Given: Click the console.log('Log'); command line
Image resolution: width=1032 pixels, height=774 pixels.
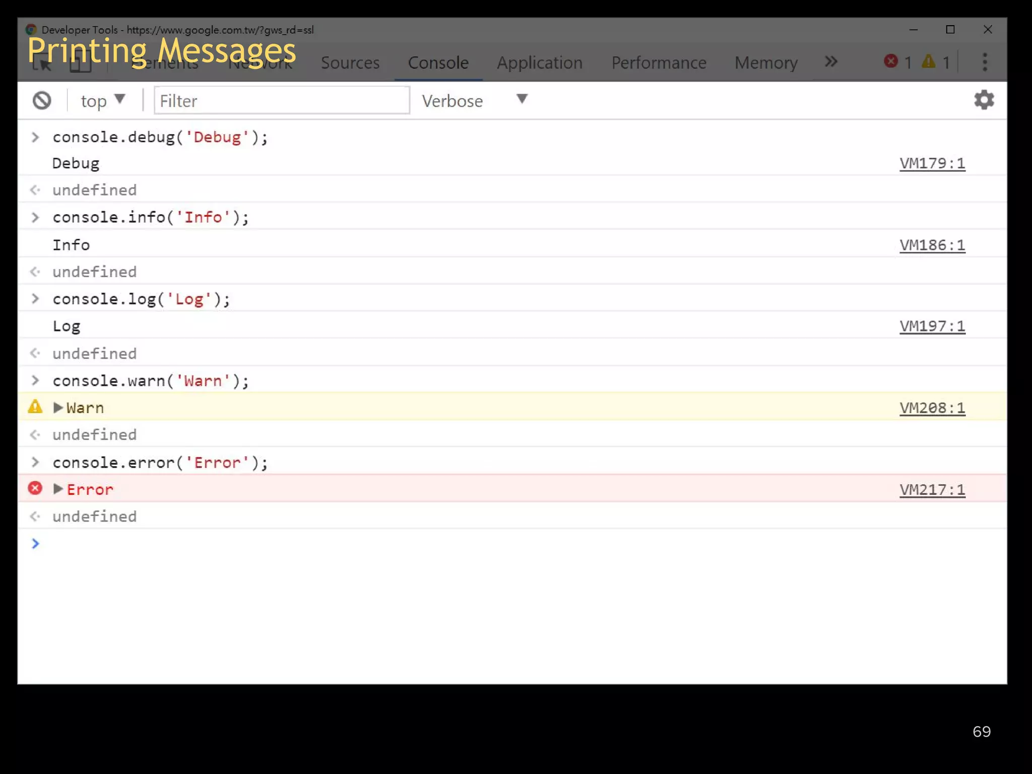Looking at the screenshot, I should coord(141,299).
